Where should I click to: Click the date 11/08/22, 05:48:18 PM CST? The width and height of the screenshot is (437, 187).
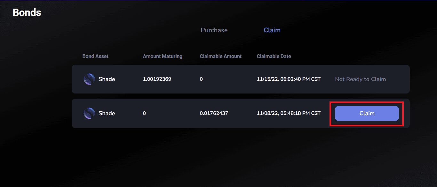(x=289, y=113)
